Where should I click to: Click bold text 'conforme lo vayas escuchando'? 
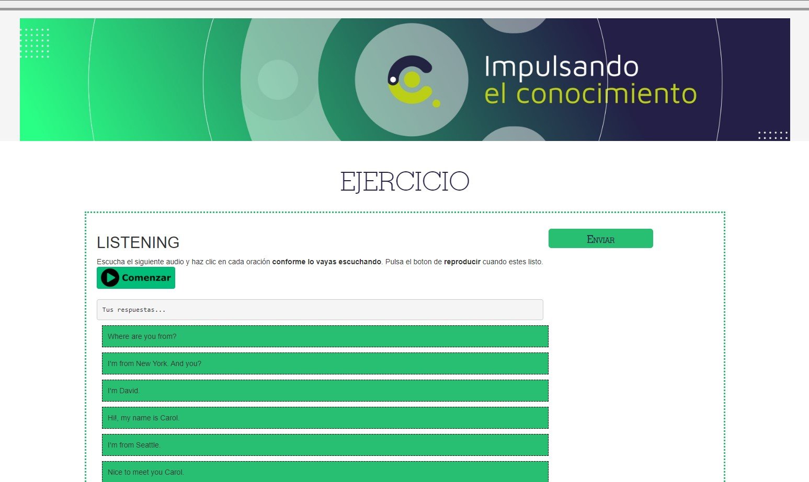tap(326, 262)
